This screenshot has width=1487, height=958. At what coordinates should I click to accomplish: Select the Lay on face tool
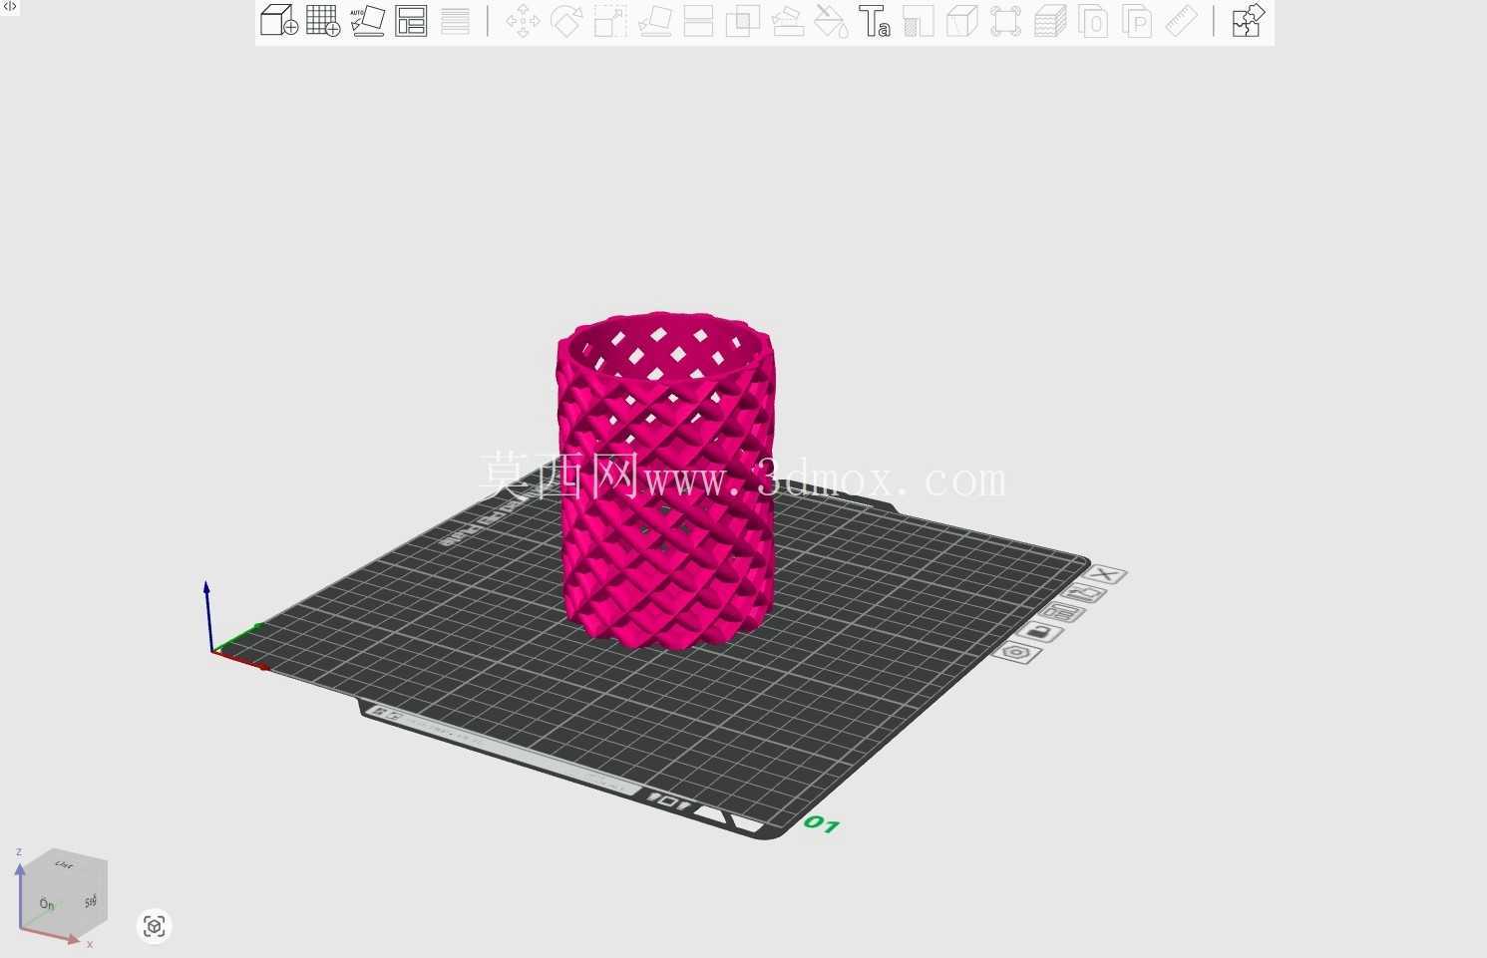[x=654, y=21]
